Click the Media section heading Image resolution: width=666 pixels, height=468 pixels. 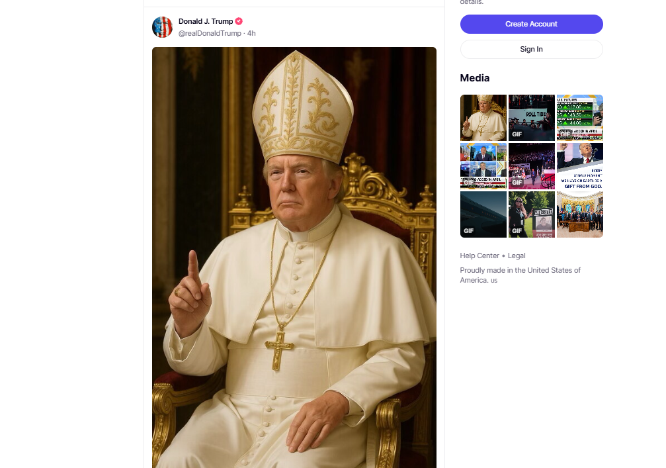click(475, 78)
